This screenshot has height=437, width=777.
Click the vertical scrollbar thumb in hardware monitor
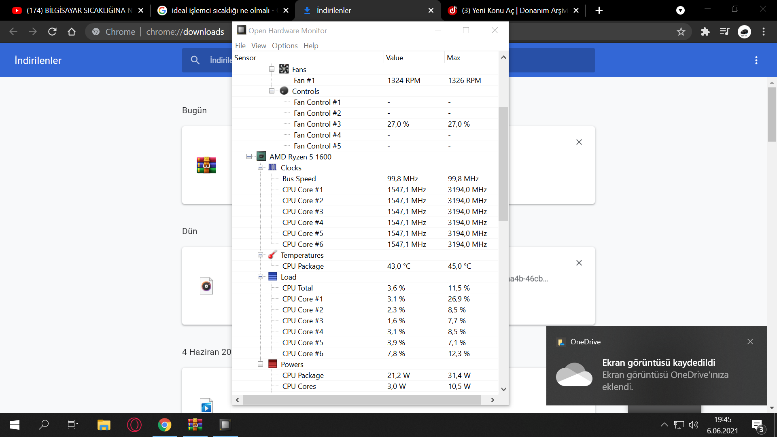click(503, 164)
